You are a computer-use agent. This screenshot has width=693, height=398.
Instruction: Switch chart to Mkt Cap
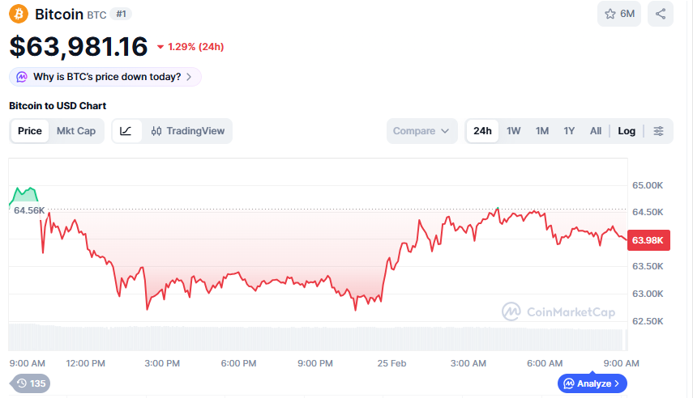click(x=76, y=131)
